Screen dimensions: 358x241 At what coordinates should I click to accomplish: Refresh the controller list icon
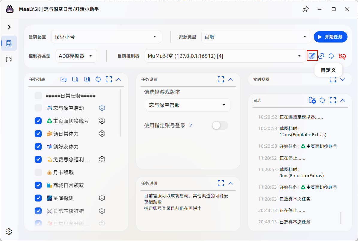coord(331,56)
